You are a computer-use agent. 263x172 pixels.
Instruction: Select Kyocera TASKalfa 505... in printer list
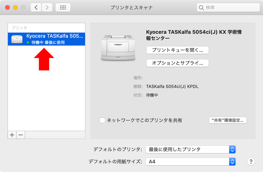coord(46,39)
